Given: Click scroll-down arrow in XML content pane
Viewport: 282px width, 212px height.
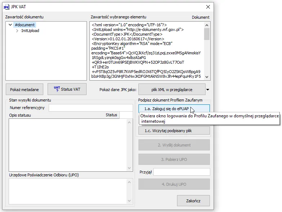Looking at the screenshot, I should (x=207, y=77).
